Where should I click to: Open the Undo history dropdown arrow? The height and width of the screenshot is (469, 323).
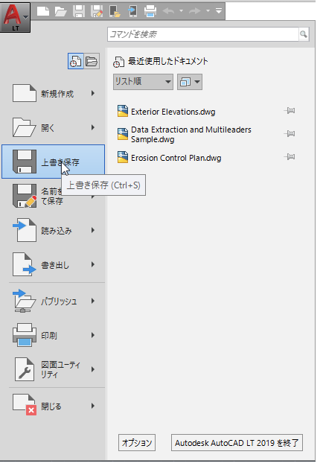click(x=181, y=11)
